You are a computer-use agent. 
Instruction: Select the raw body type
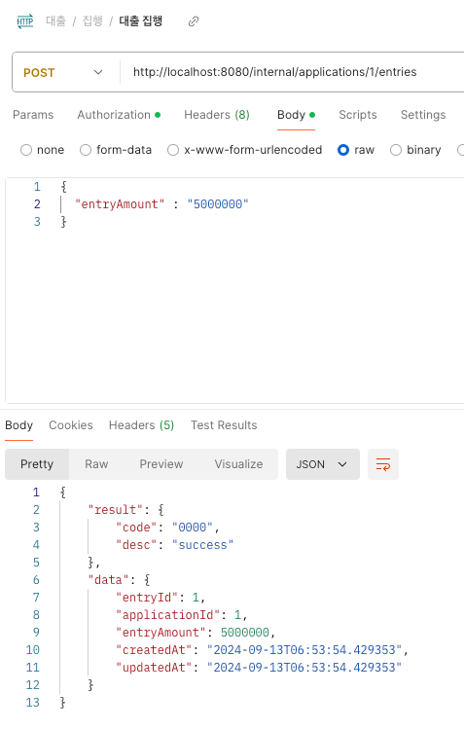coord(356,150)
